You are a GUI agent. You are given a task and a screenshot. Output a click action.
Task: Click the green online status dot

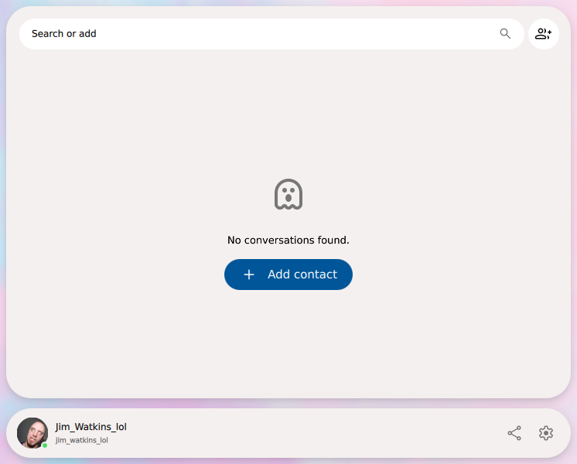(45, 445)
